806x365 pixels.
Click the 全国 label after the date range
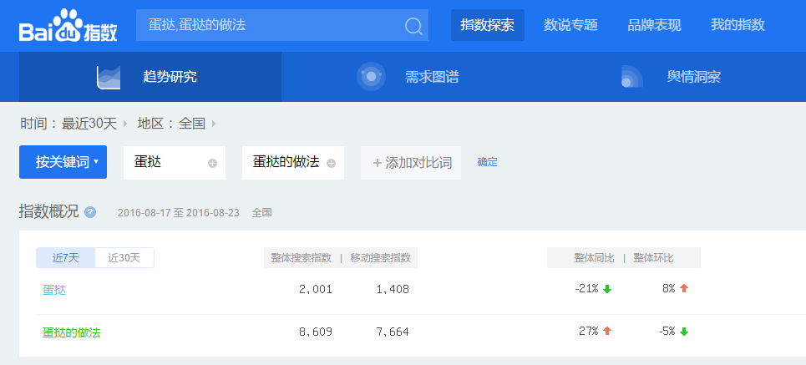click(x=261, y=213)
